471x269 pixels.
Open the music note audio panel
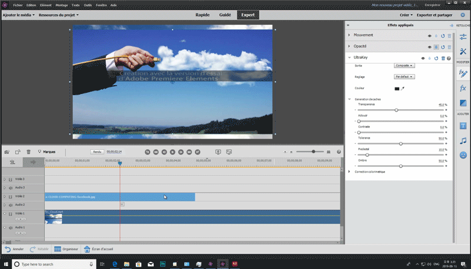[x=463, y=140]
